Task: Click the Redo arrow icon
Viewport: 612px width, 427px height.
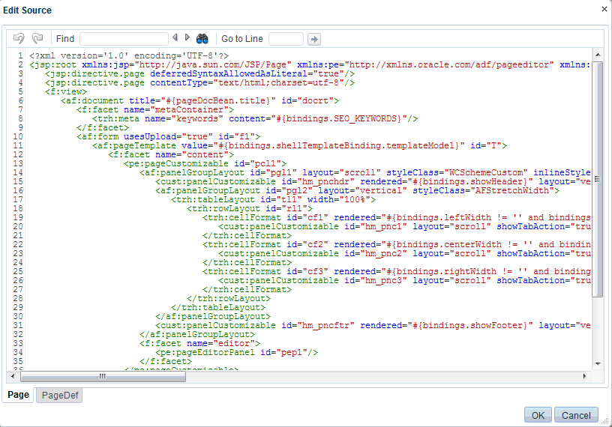Action: point(37,38)
